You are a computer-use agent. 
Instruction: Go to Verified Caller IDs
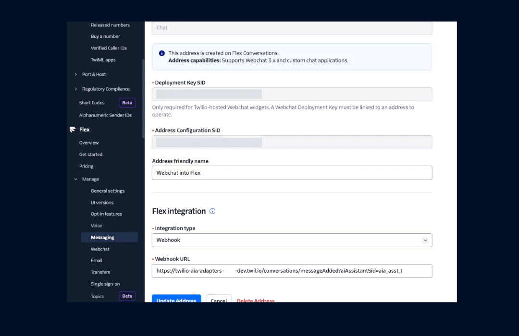point(109,48)
